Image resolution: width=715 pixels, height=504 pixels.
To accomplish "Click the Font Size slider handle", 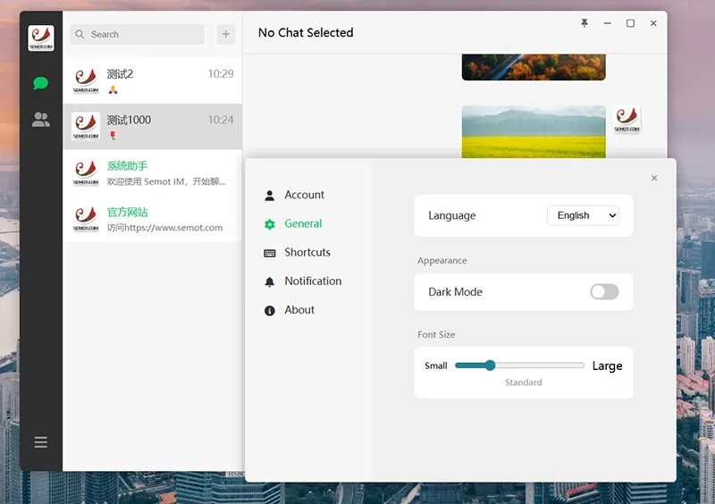I will point(490,365).
